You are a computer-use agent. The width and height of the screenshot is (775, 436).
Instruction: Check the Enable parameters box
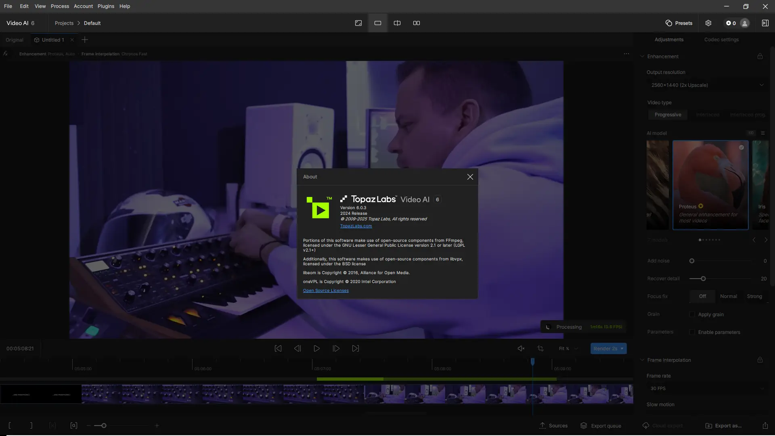(x=692, y=332)
